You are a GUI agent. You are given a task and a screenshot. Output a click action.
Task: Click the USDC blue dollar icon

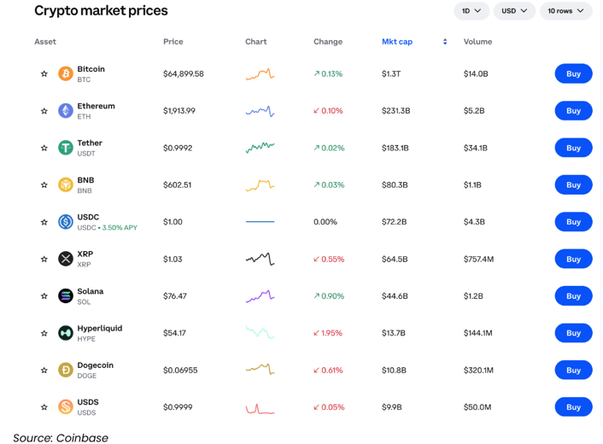pyautogui.click(x=66, y=222)
